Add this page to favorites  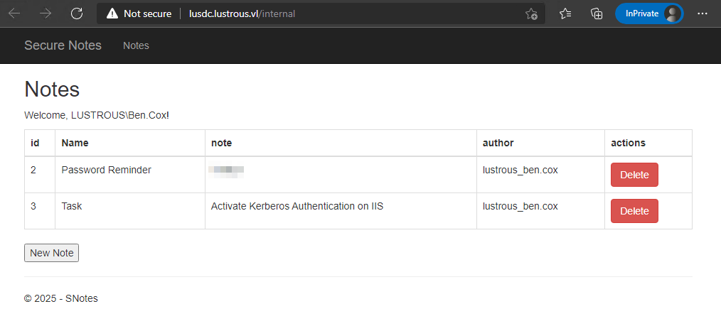531,13
